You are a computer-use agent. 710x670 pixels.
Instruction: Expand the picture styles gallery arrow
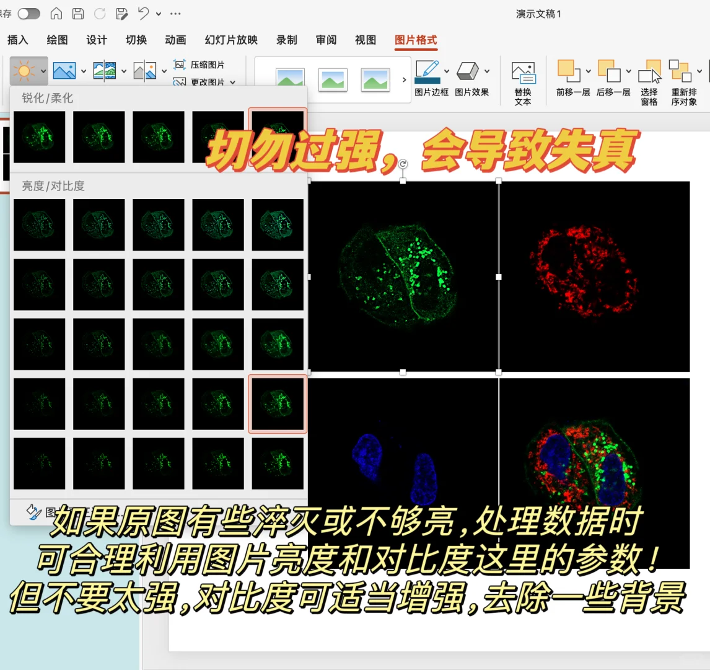coord(405,80)
